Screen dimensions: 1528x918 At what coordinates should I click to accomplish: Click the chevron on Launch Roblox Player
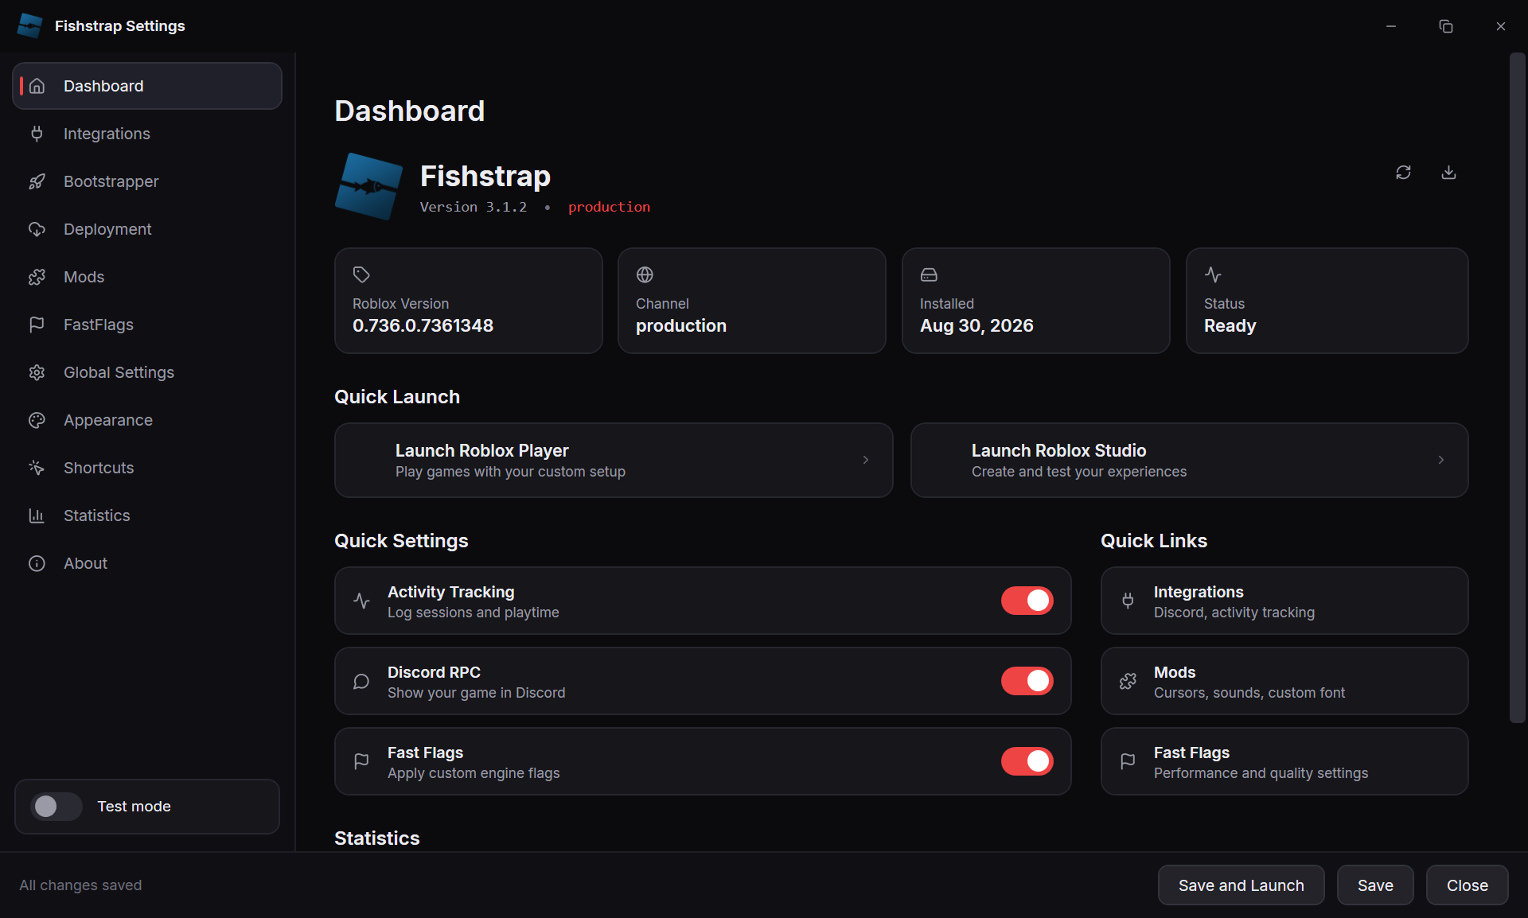pos(866,460)
